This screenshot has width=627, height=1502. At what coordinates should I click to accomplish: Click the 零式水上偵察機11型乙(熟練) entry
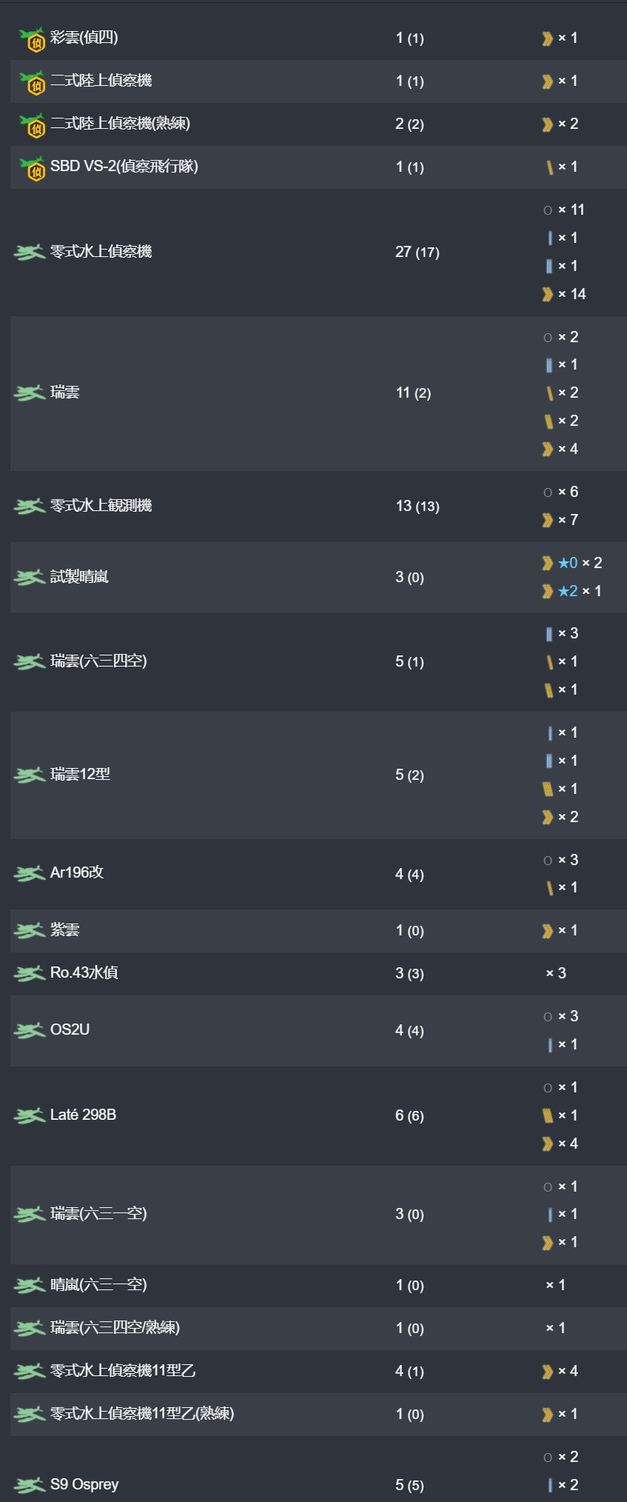click(x=143, y=1414)
